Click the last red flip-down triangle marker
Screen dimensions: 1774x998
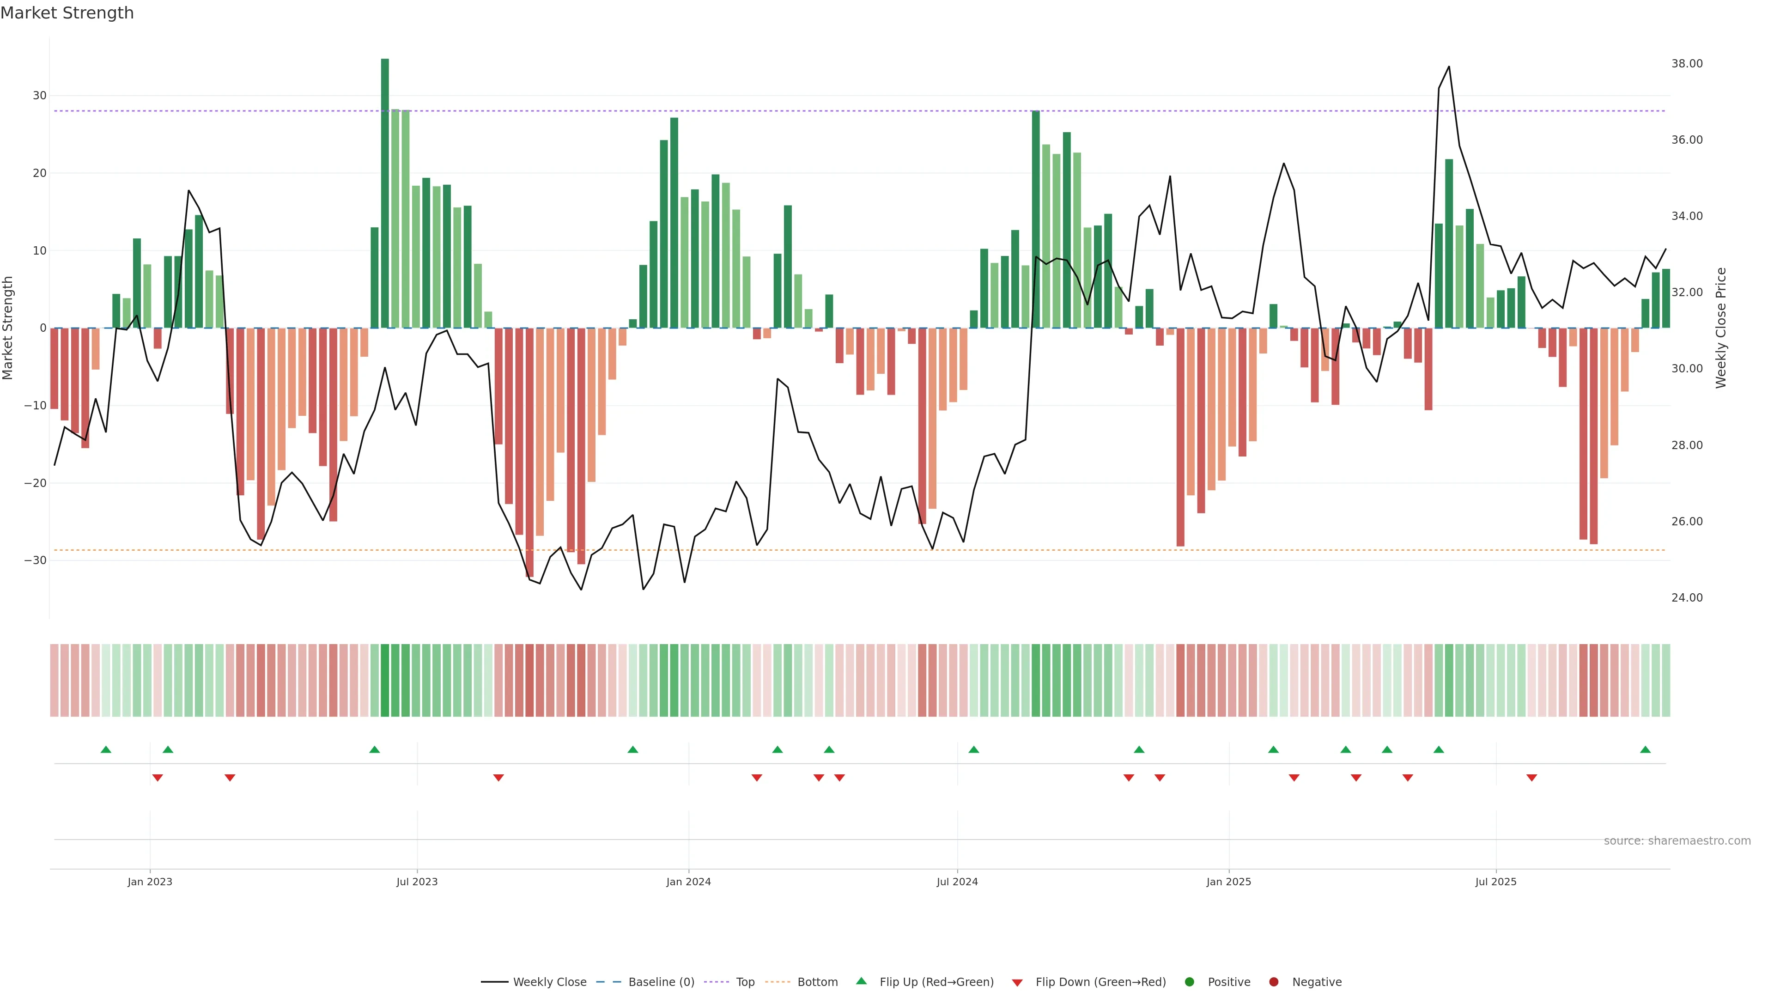1531,778
